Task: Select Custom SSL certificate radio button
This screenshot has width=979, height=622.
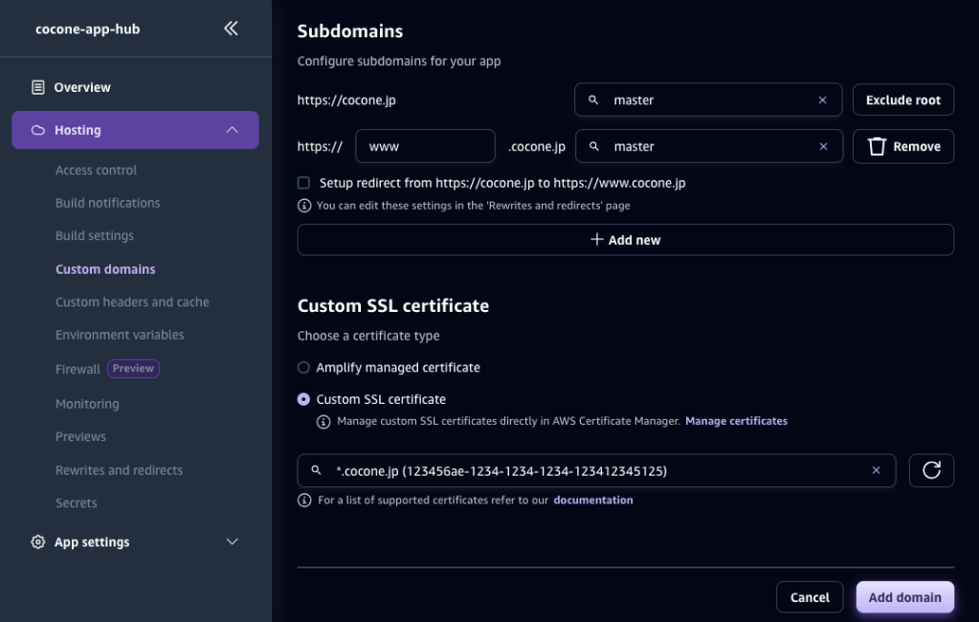Action: click(x=303, y=399)
